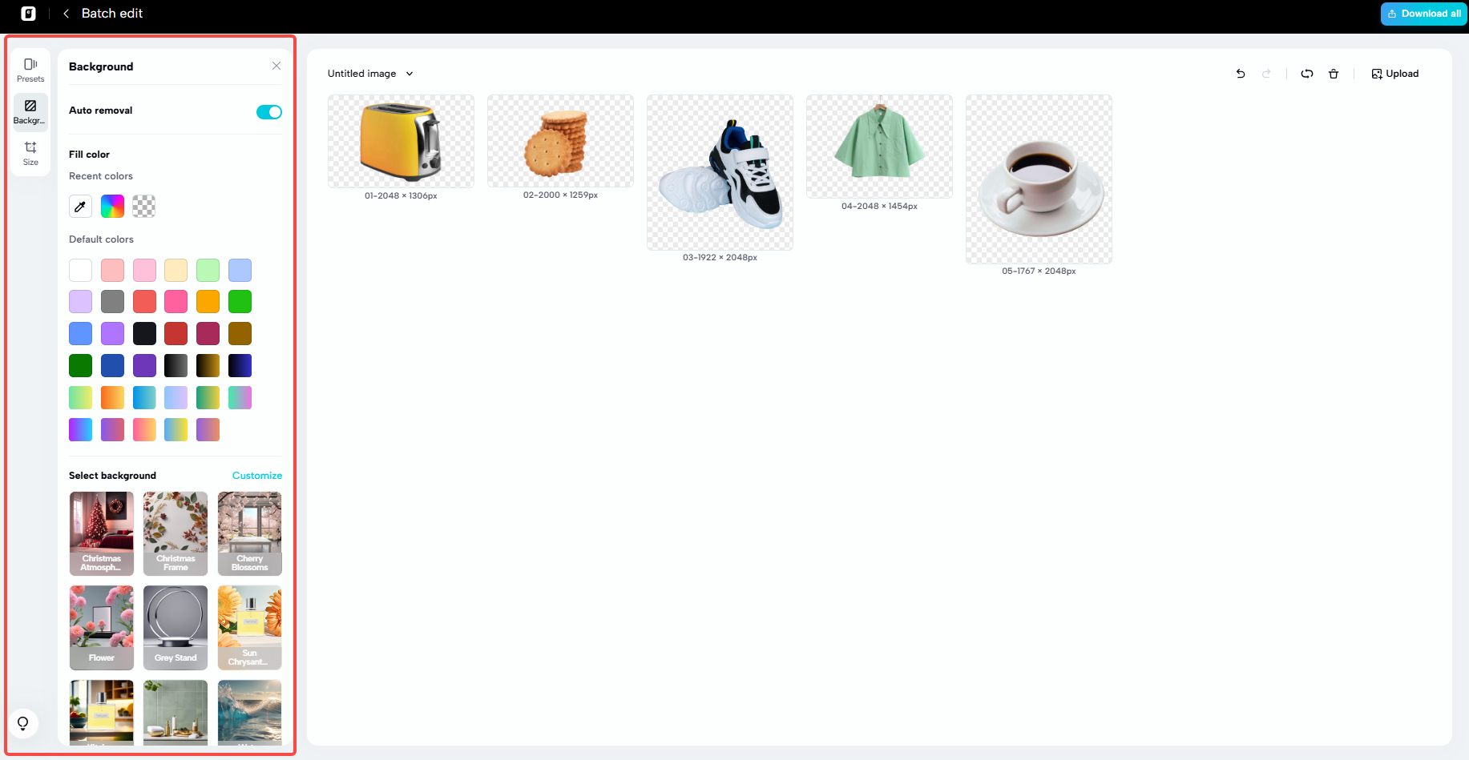Click the Undo icon

click(1241, 73)
